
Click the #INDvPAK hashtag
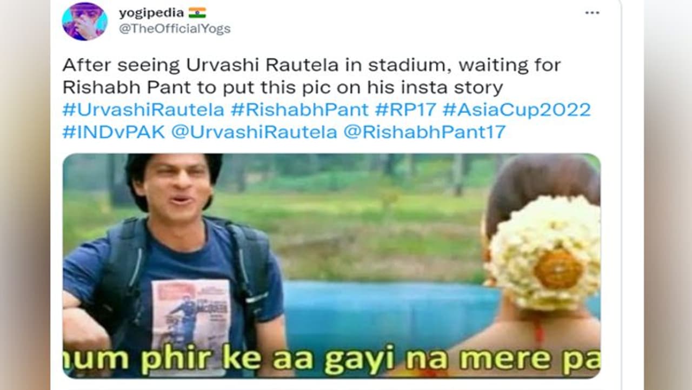coord(114,132)
